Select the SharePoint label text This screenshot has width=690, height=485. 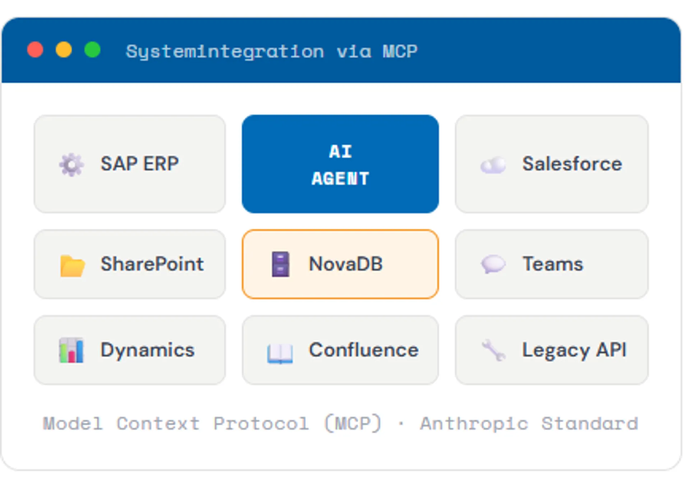coord(152,264)
